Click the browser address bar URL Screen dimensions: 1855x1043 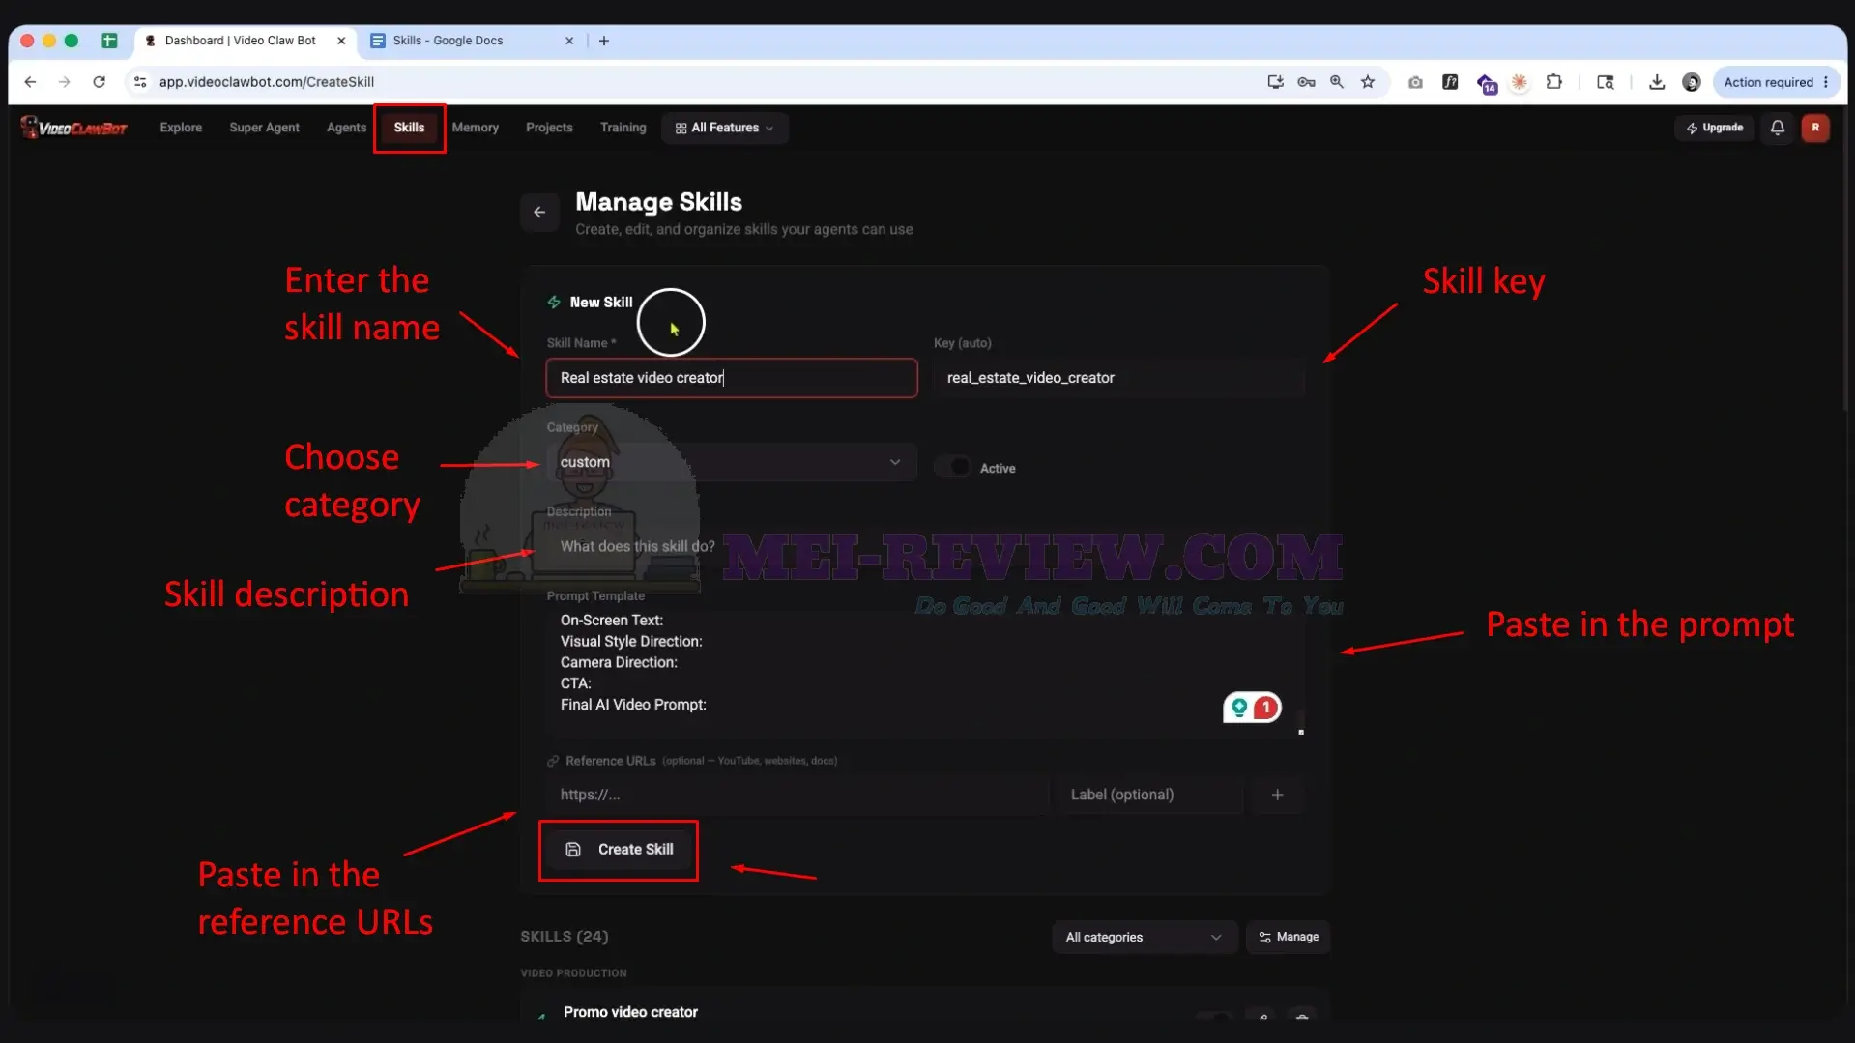(x=266, y=82)
